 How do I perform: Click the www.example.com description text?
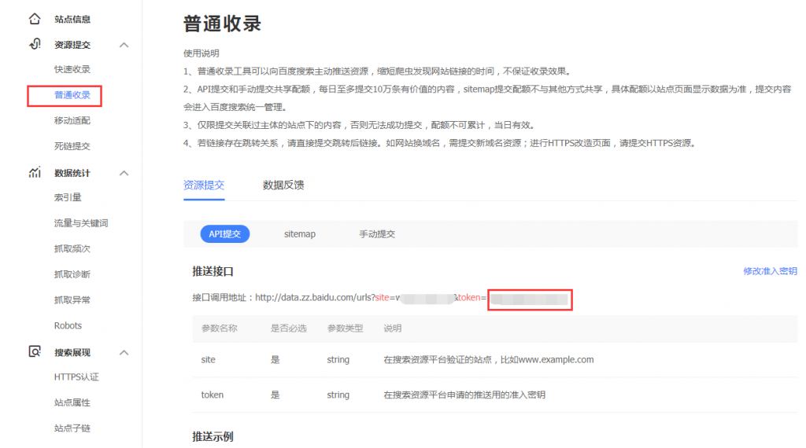point(488,360)
